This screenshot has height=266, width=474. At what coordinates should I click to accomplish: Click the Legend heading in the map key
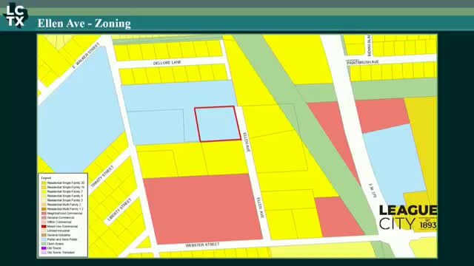pos(46,178)
